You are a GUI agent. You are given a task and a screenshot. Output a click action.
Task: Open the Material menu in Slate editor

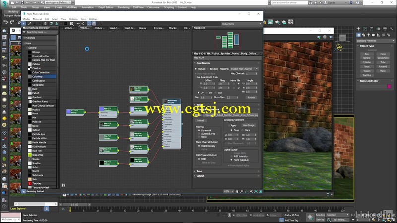click(x=37, y=19)
